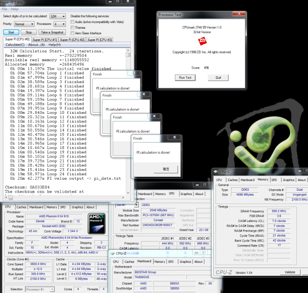Open the Help(H) menu in Super PI
This screenshot has width=308, height=293.
tap(54, 45)
